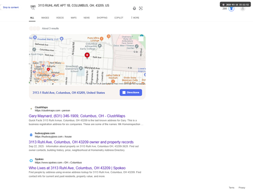Screen dimensions: 253x192
Task: Click in the search query input field
Action: pyautogui.click(x=85, y=6)
